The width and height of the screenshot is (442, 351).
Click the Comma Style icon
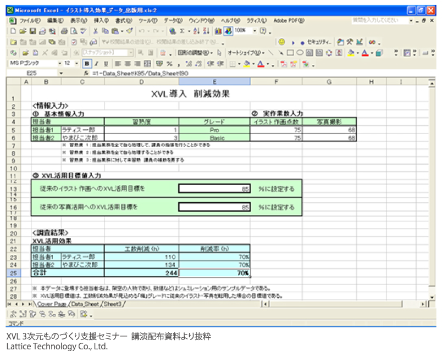[x=179, y=64]
